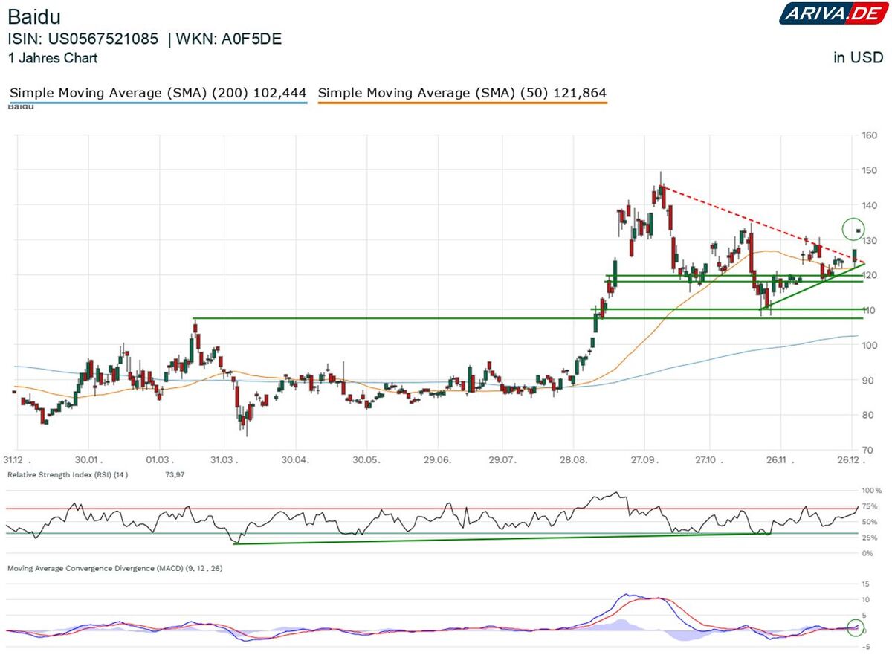Click the highest candle peak near 150
The width and height of the screenshot is (892, 655).
660,186
